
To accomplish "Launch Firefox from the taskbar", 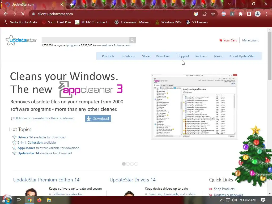I will tap(39, 200).
